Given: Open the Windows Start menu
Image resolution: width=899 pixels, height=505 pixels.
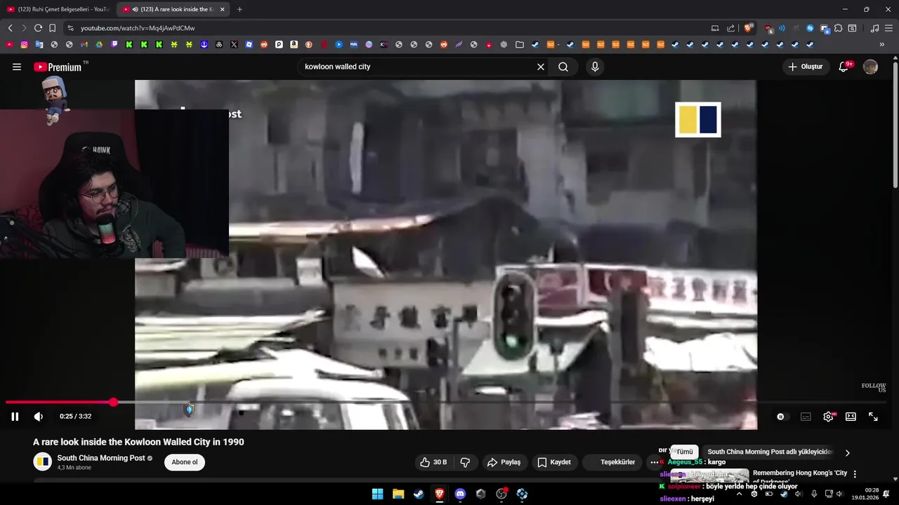Looking at the screenshot, I should 377,494.
